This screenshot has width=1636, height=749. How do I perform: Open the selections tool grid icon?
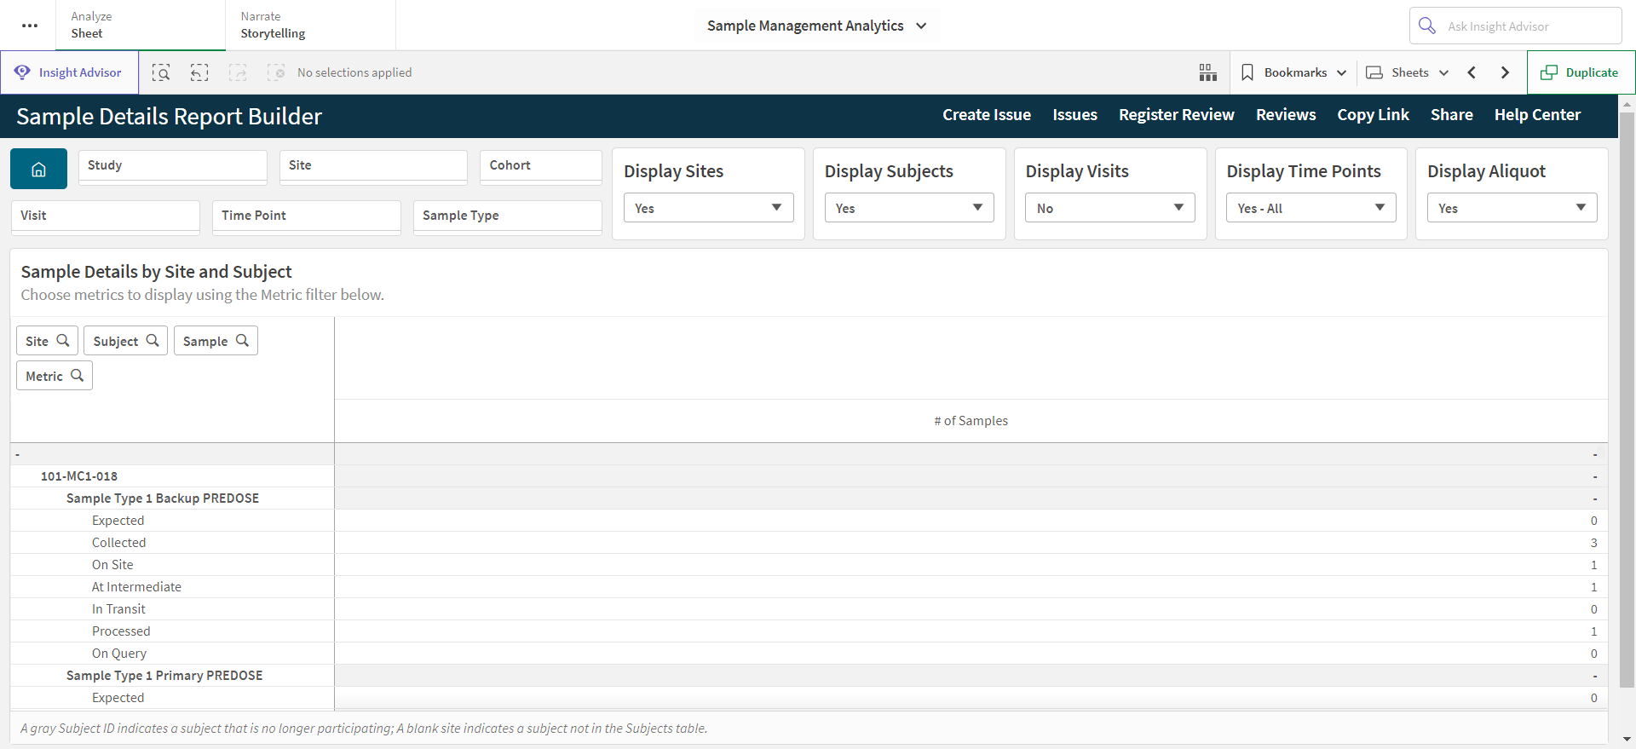tap(1207, 72)
